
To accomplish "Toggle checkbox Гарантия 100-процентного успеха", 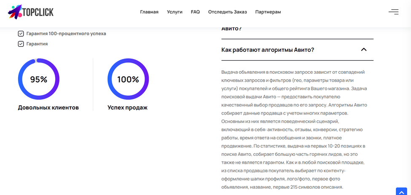I will pyautogui.click(x=21, y=34).
